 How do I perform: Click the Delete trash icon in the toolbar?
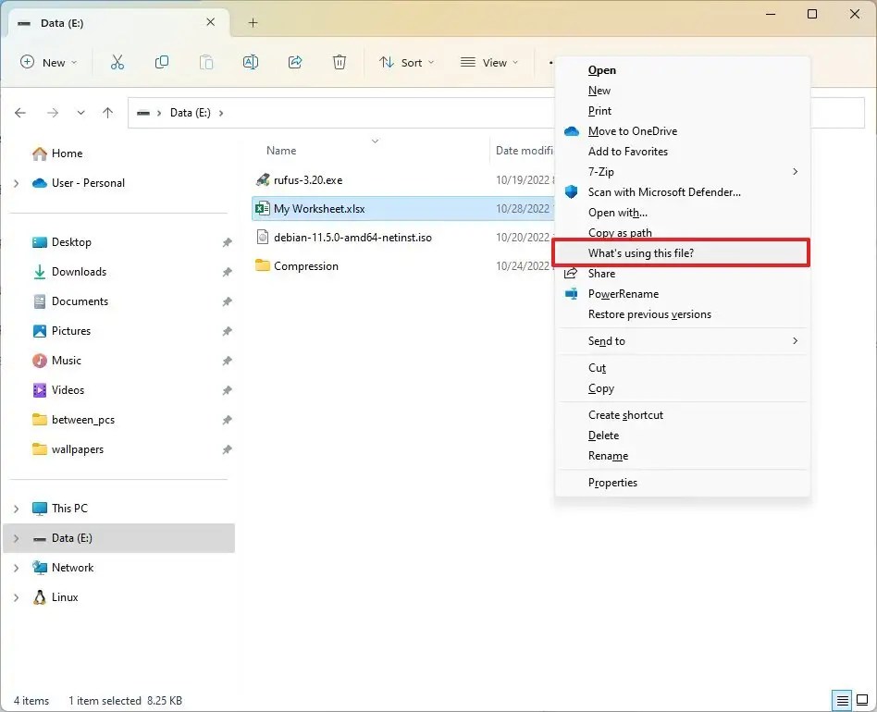pos(340,62)
